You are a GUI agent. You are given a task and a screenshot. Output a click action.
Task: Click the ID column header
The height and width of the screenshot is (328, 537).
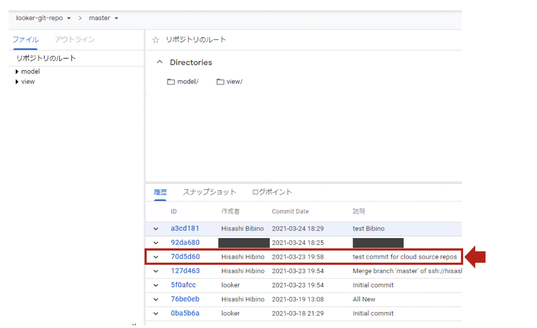click(x=174, y=212)
